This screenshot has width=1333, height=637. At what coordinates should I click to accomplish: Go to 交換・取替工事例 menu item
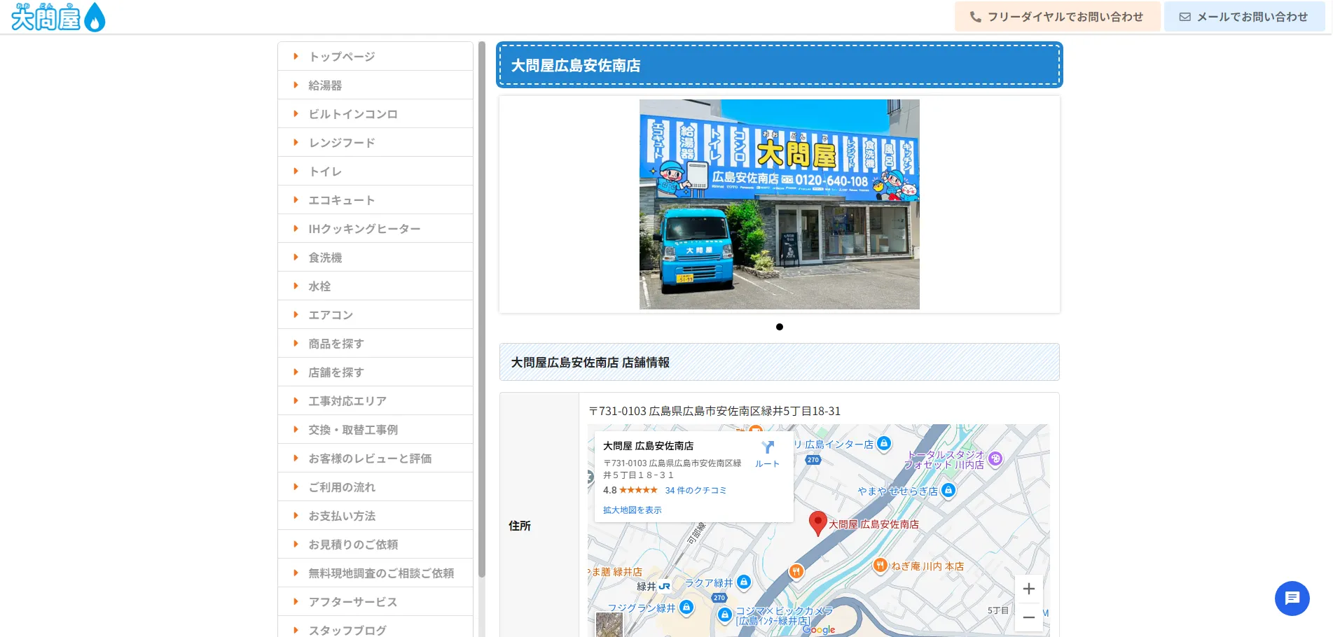(x=352, y=430)
